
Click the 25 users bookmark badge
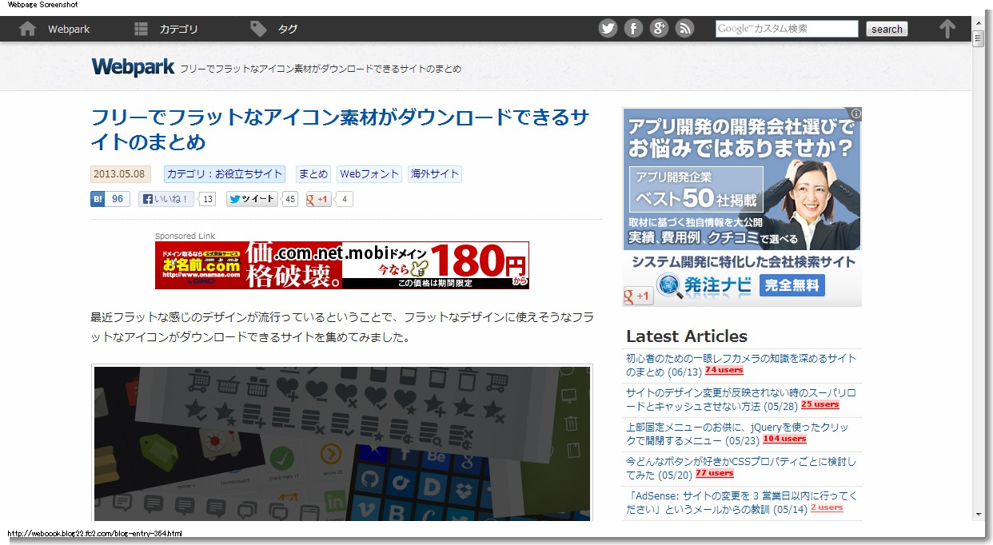click(820, 405)
